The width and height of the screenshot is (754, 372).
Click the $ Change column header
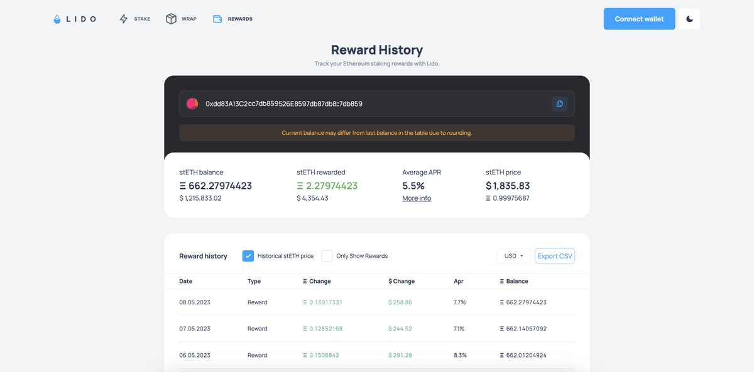[x=402, y=281]
